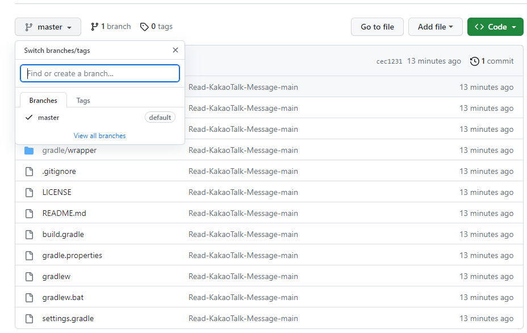Open the green Code dropdown
527x333 pixels.
(x=495, y=27)
